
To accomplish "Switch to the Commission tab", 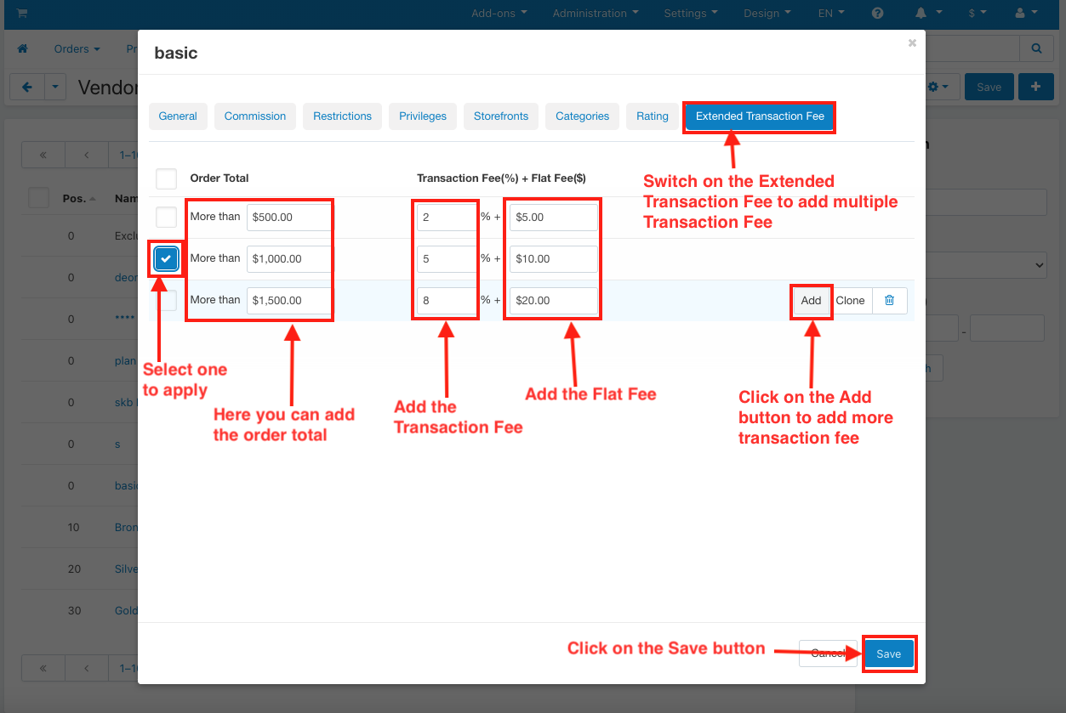I will (x=255, y=116).
